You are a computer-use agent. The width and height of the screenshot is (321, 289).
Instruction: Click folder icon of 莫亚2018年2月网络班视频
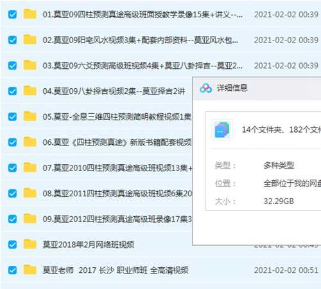point(30,244)
